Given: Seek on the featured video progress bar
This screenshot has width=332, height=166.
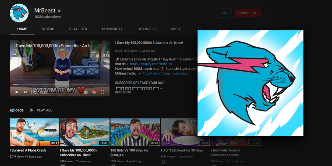Looking at the screenshot, I should click(x=59, y=85).
